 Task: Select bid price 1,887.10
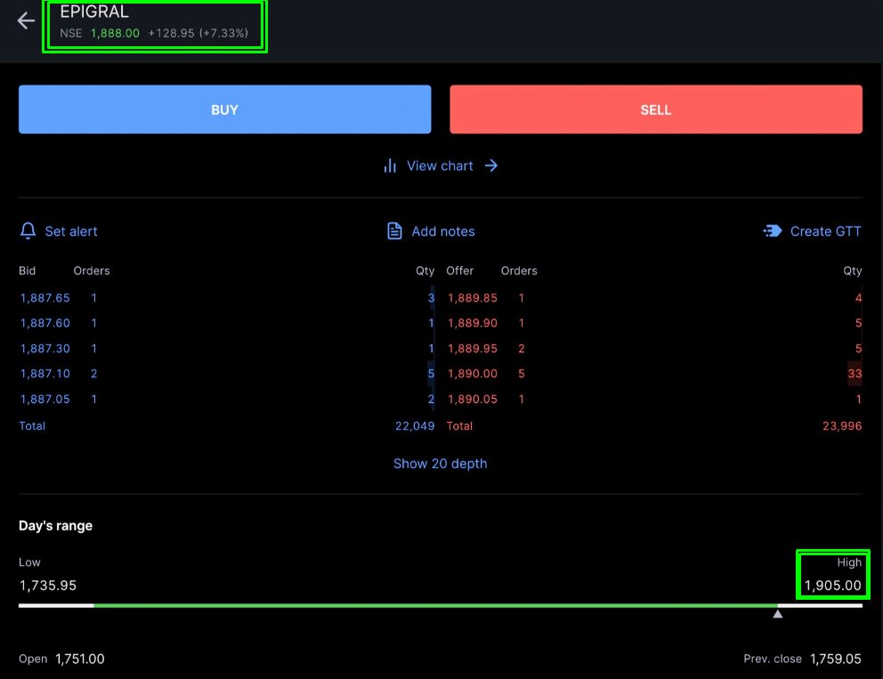click(x=45, y=374)
